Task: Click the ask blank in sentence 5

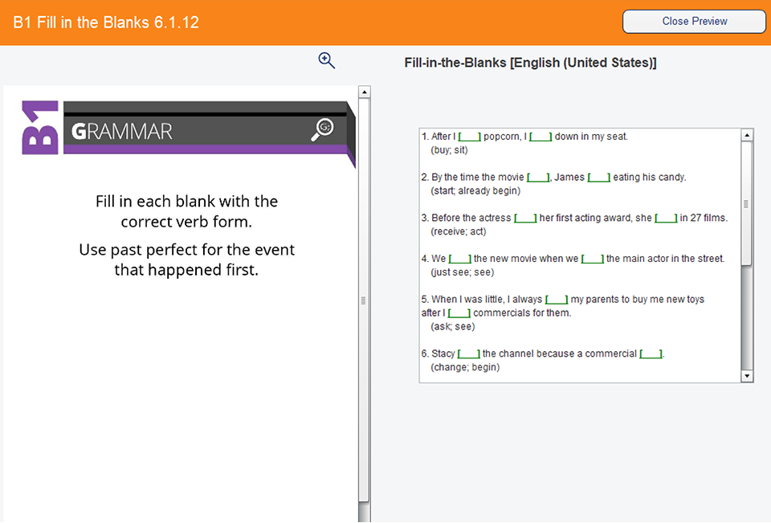Action: click(x=556, y=299)
